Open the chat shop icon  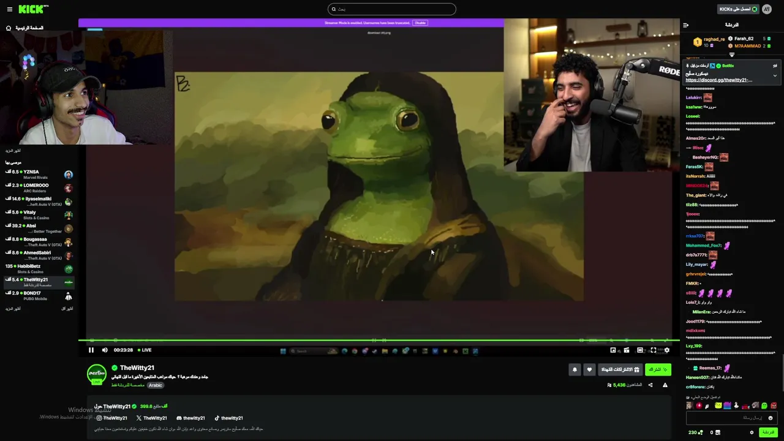(718, 432)
